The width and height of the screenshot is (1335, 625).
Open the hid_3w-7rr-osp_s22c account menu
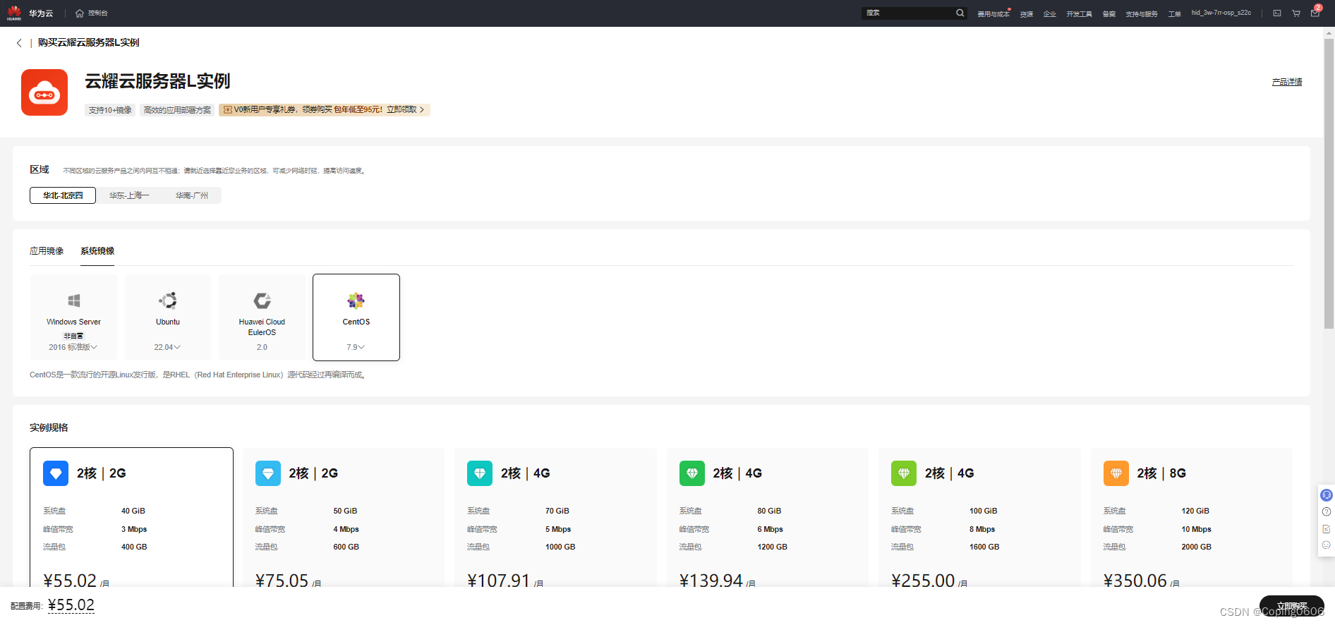point(1221,13)
